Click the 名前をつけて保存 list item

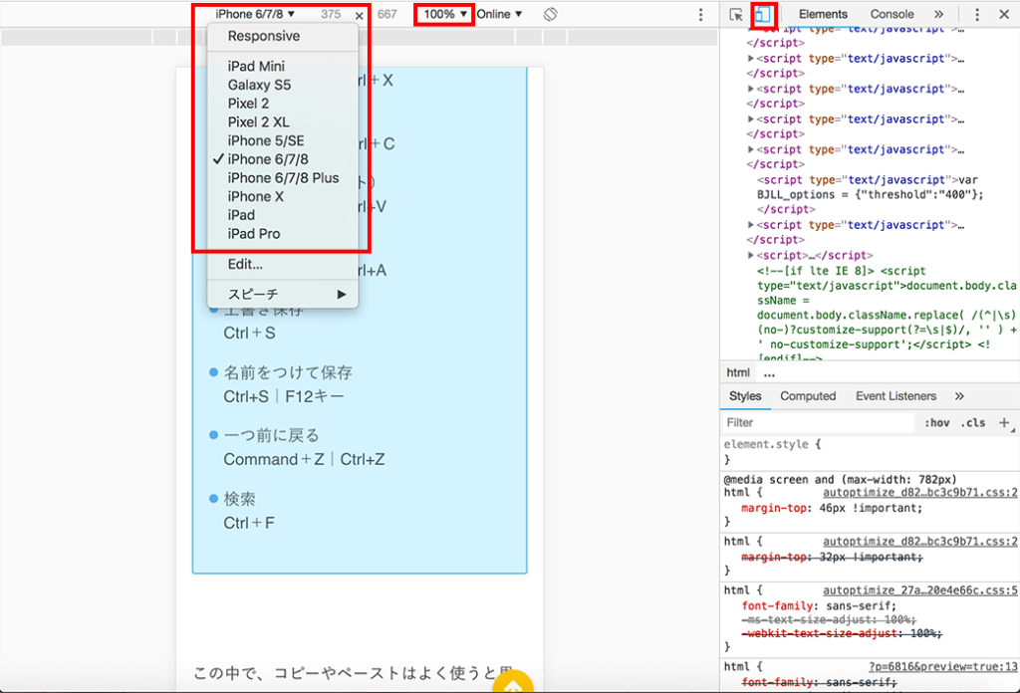288,372
